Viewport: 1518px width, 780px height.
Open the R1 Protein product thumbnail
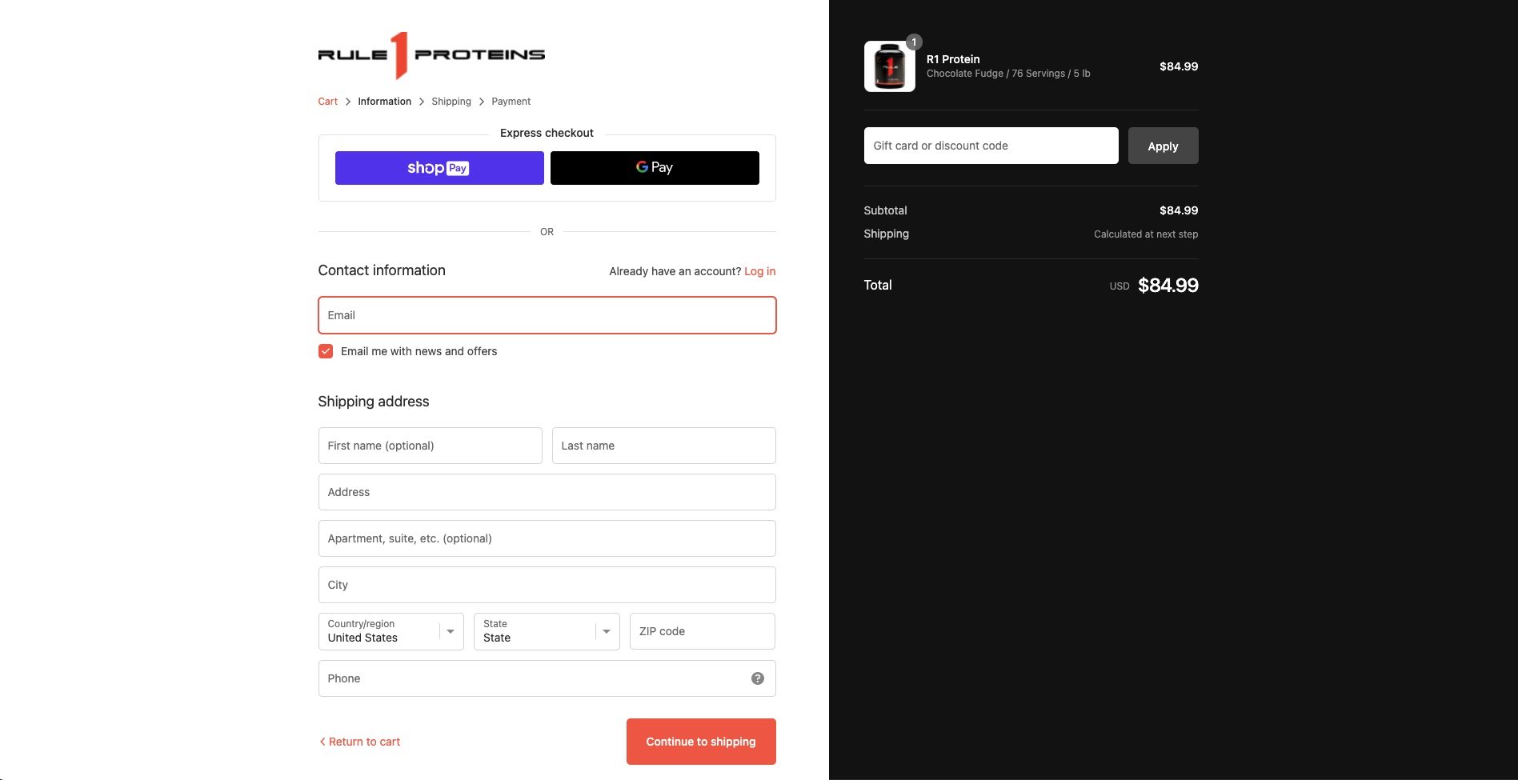tap(890, 66)
